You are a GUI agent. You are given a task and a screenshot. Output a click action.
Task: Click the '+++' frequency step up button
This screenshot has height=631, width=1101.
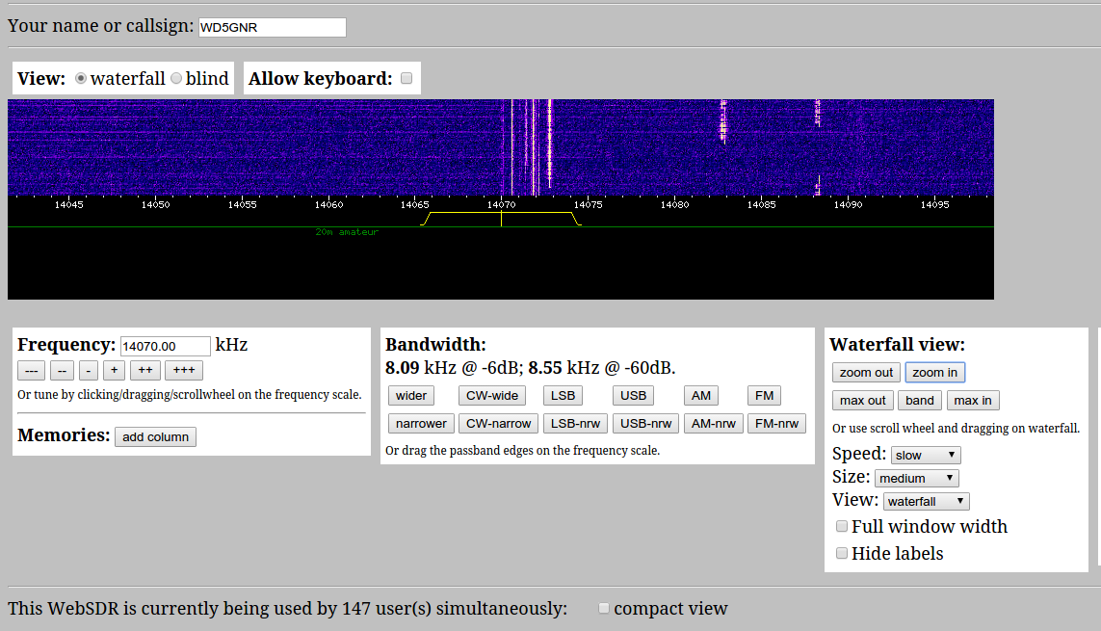point(183,371)
